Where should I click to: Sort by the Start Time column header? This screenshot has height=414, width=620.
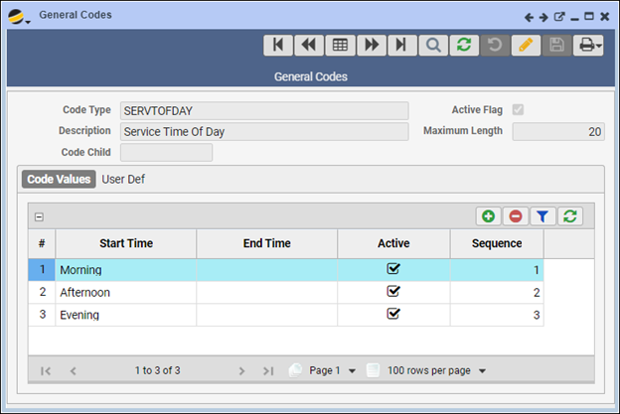click(125, 243)
